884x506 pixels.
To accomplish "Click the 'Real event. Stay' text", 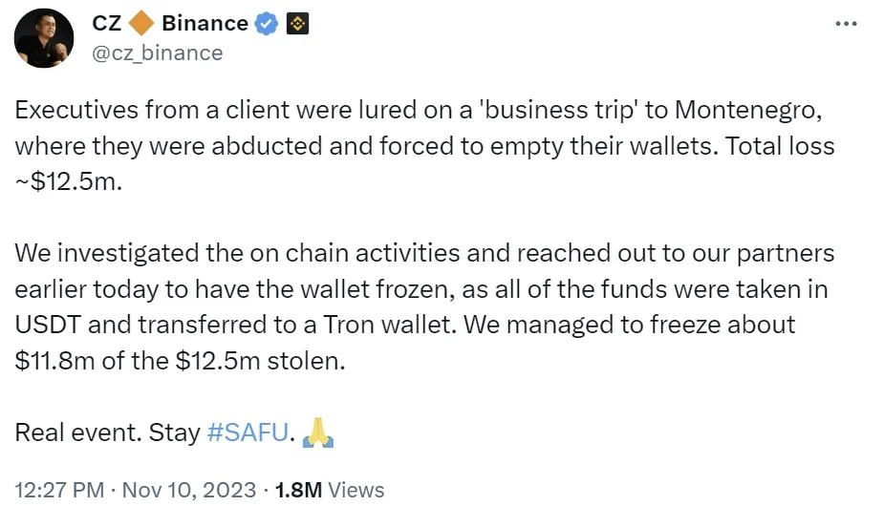I will [x=106, y=432].
